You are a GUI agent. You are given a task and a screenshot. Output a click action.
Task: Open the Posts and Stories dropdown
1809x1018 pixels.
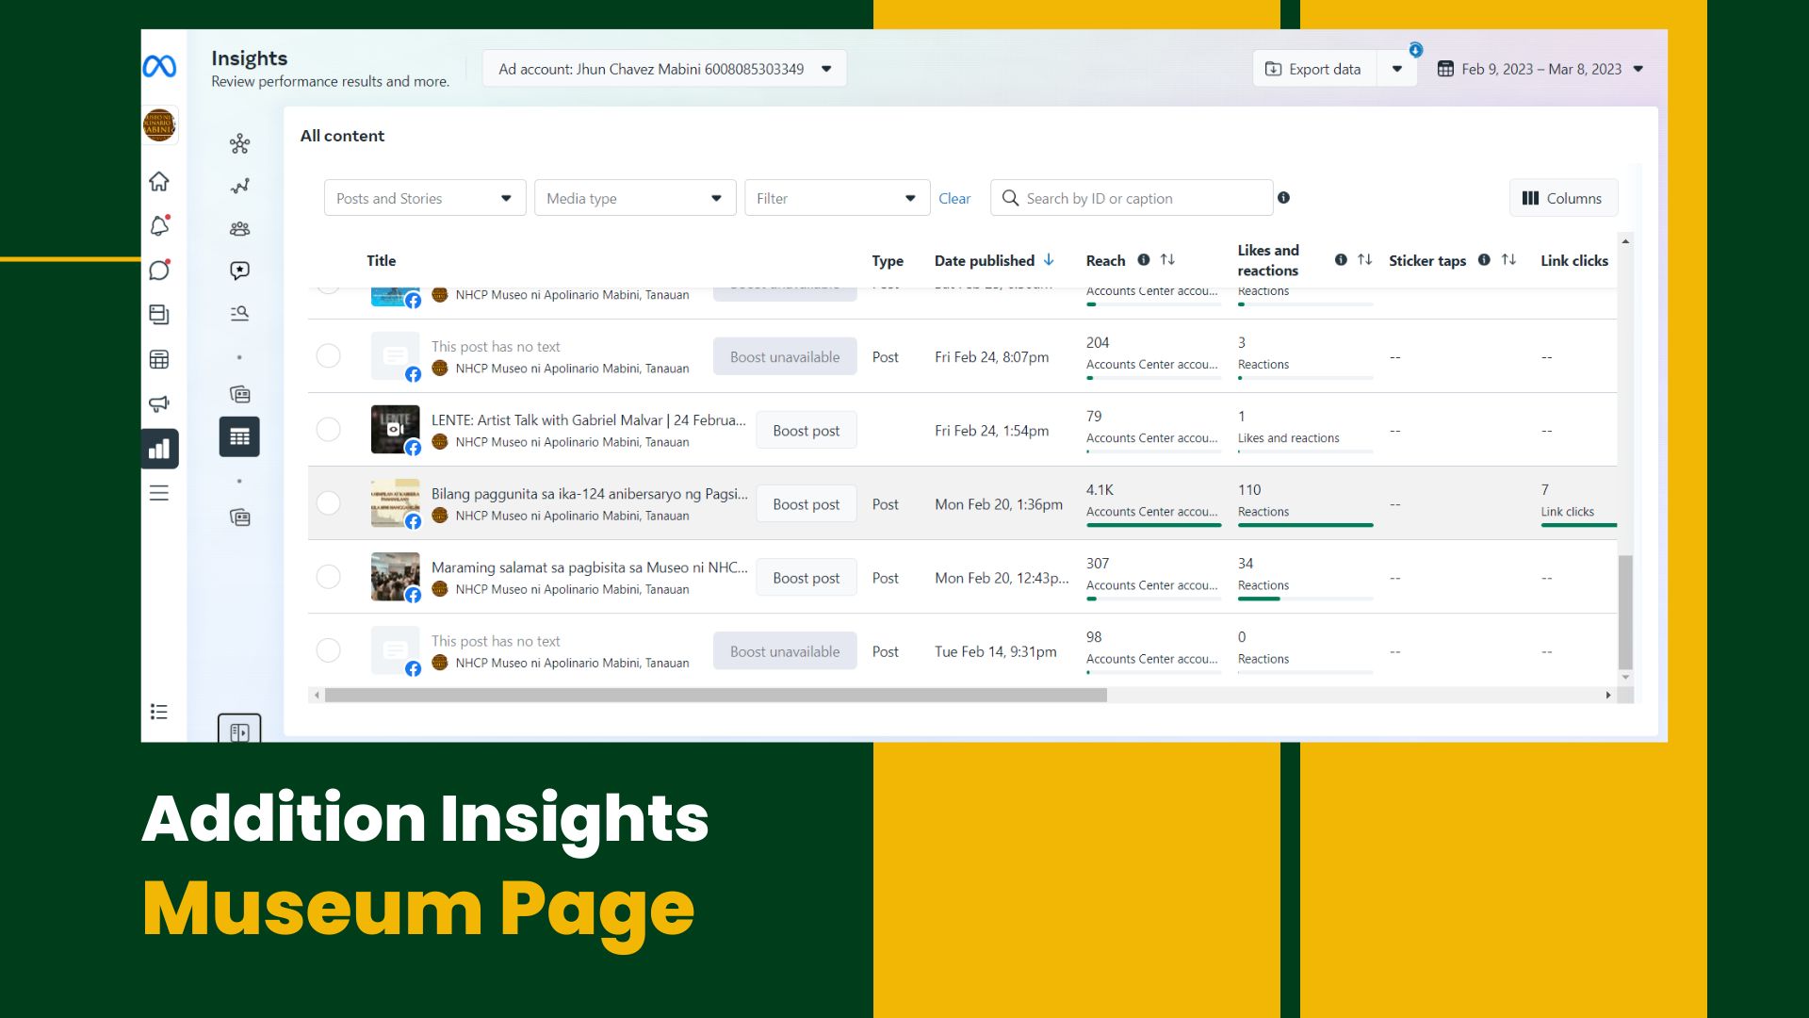click(425, 198)
